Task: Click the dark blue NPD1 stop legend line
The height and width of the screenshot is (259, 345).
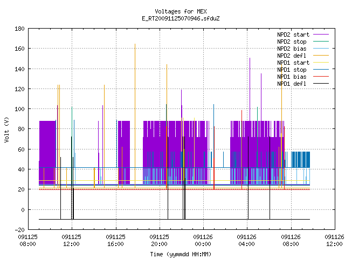Action: coord(321,70)
